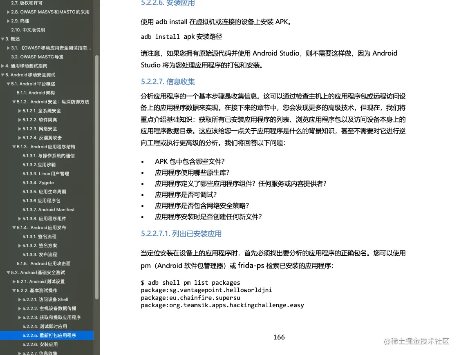
Task: Click bullet 应用程序使用哪些原生库?
Action: click(x=192, y=173)
